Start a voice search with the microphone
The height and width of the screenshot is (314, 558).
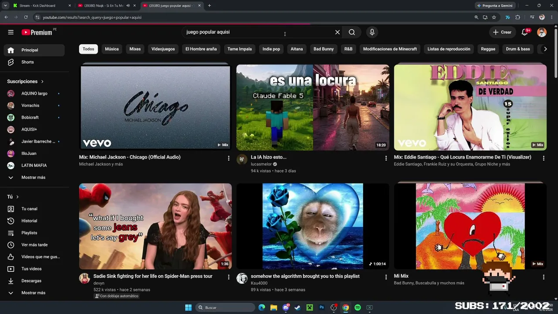[372, 32]
